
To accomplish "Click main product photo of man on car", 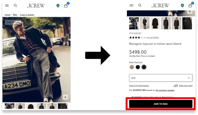I will (x=36, y=59).
